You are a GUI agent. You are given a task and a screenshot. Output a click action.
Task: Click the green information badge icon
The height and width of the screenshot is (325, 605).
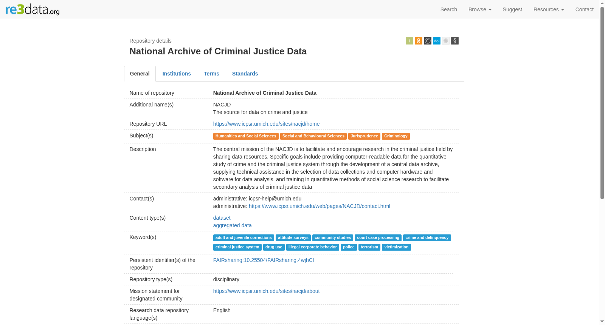click(410, 41)
